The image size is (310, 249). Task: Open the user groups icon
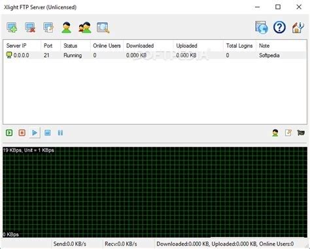(x=85, y=28)
